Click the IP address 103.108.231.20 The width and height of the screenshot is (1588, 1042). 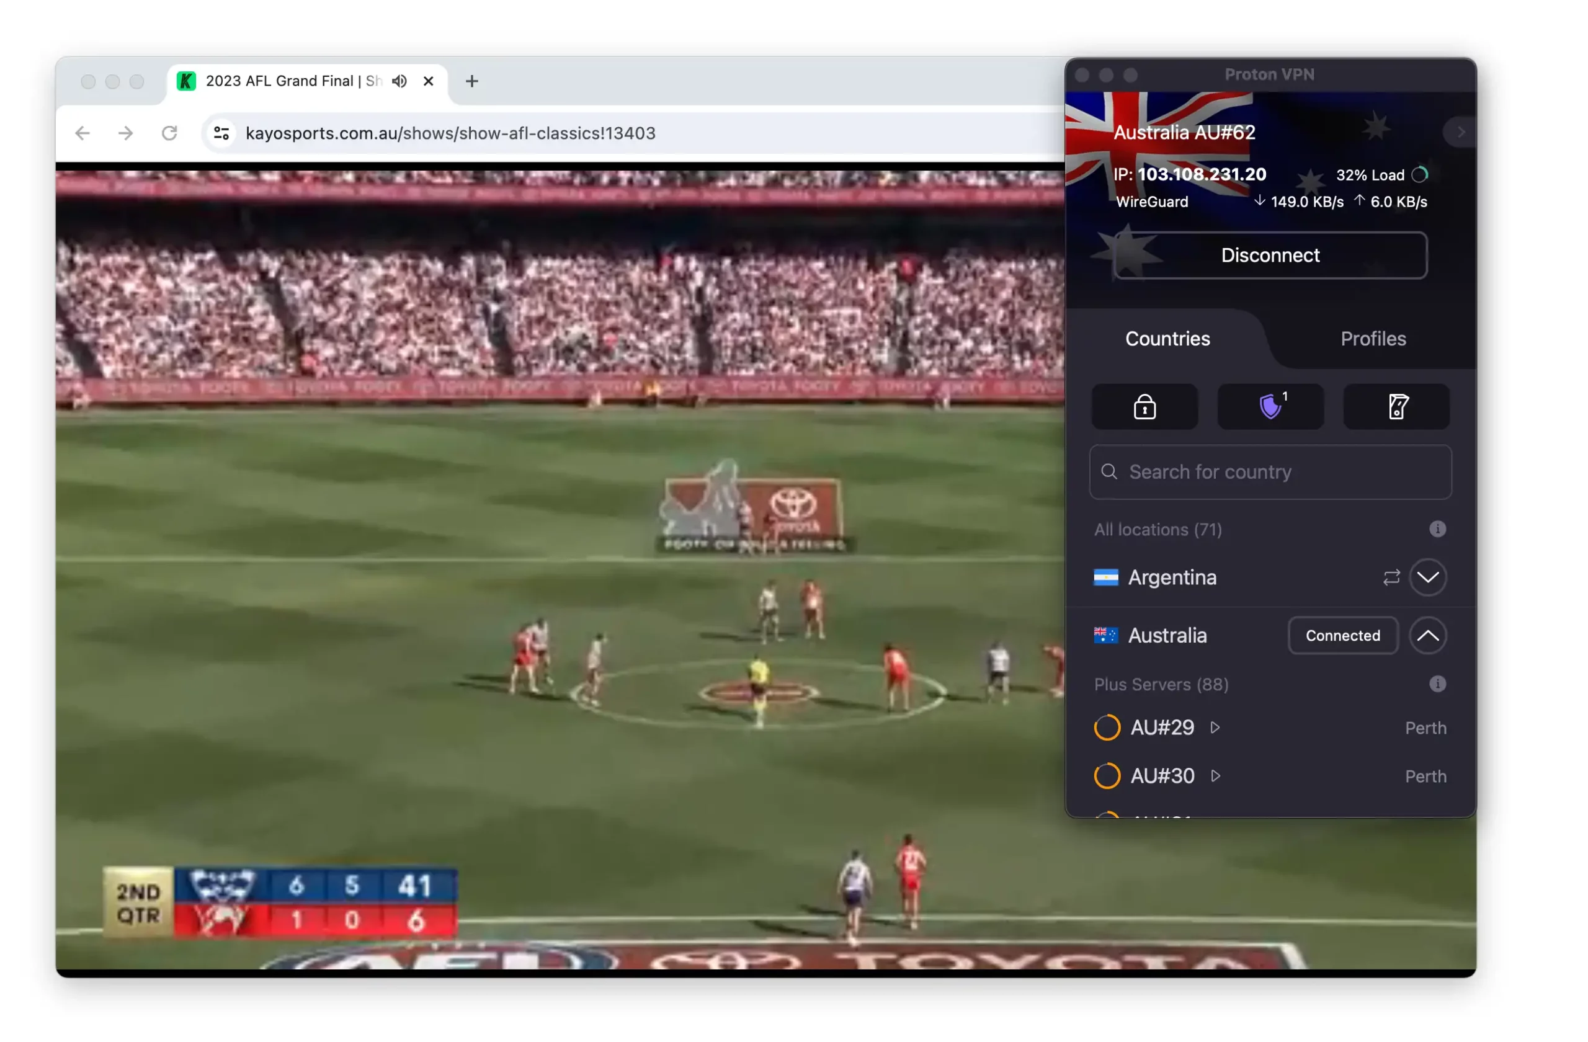coord(1201,174)
